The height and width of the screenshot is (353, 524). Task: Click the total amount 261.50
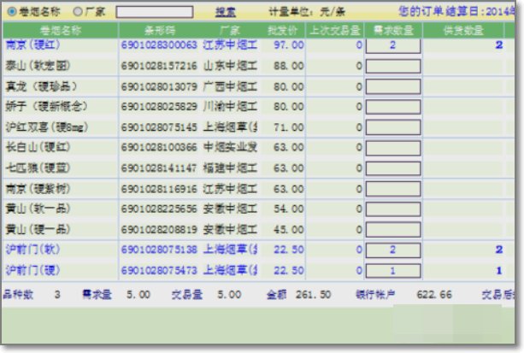(x=313, y=295)
